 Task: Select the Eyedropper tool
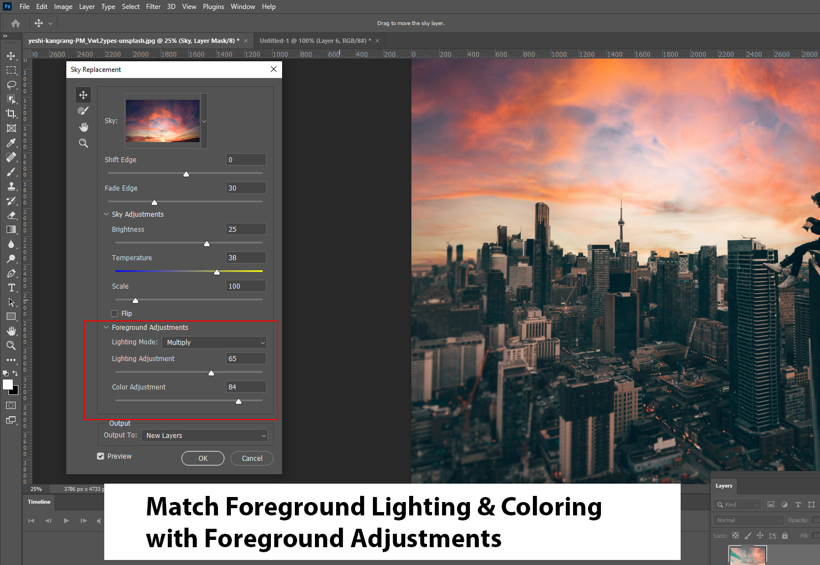(11, 143)
